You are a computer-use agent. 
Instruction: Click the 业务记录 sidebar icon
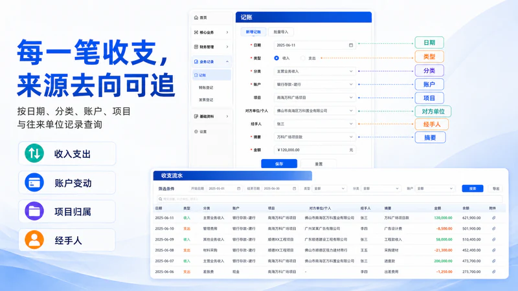click(196, 61)
